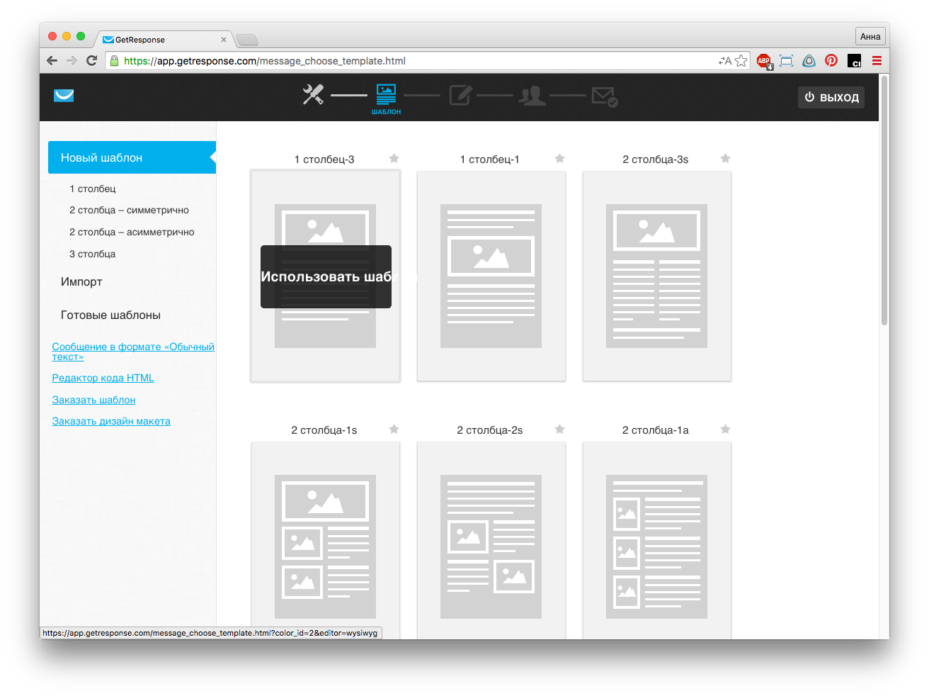Click the page vertical scrollbar

[884, 213]
